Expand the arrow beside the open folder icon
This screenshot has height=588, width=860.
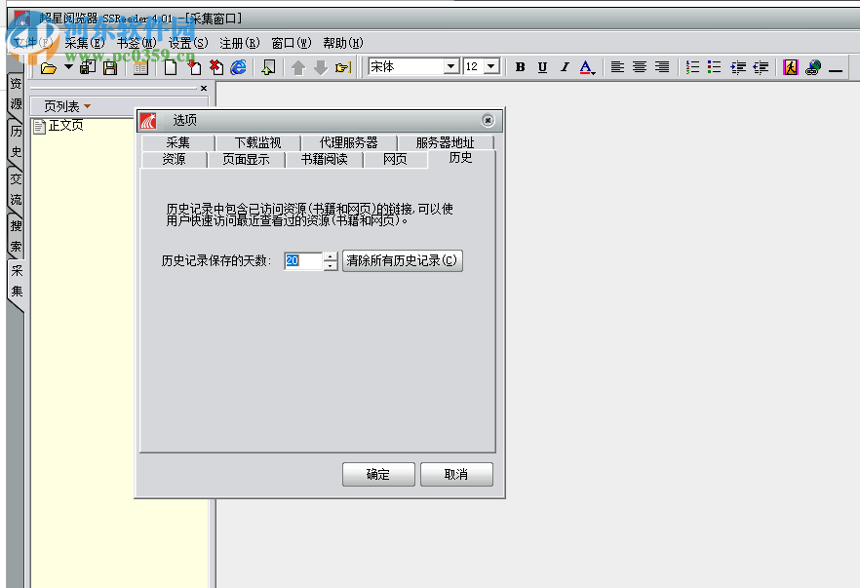tap(68, 67)
